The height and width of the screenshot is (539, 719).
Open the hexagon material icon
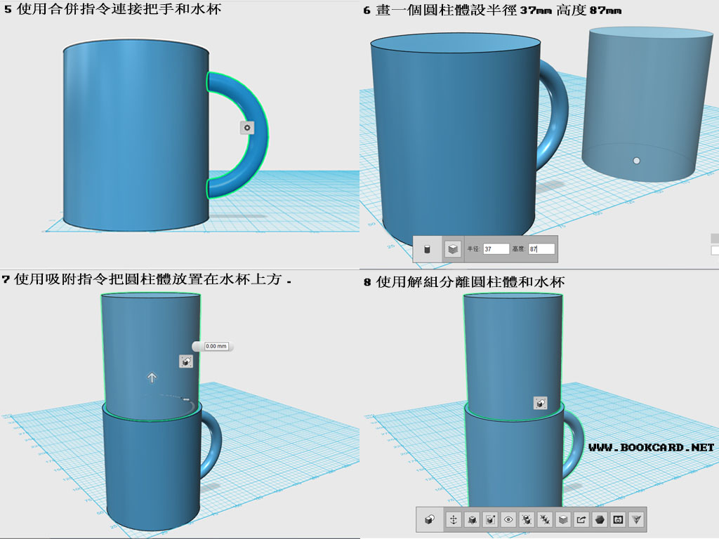(x=599, y=519)
